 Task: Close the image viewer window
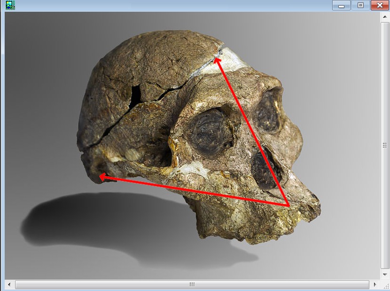point(380,5)
